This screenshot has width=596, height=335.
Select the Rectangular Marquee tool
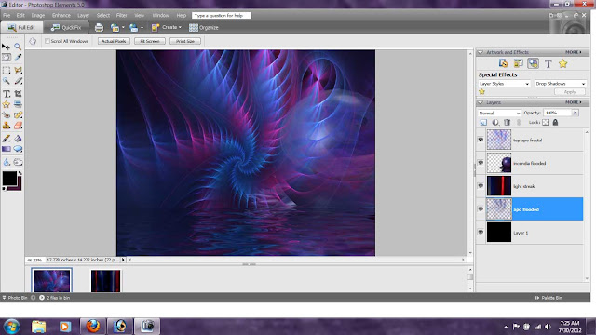click(7, 71)
